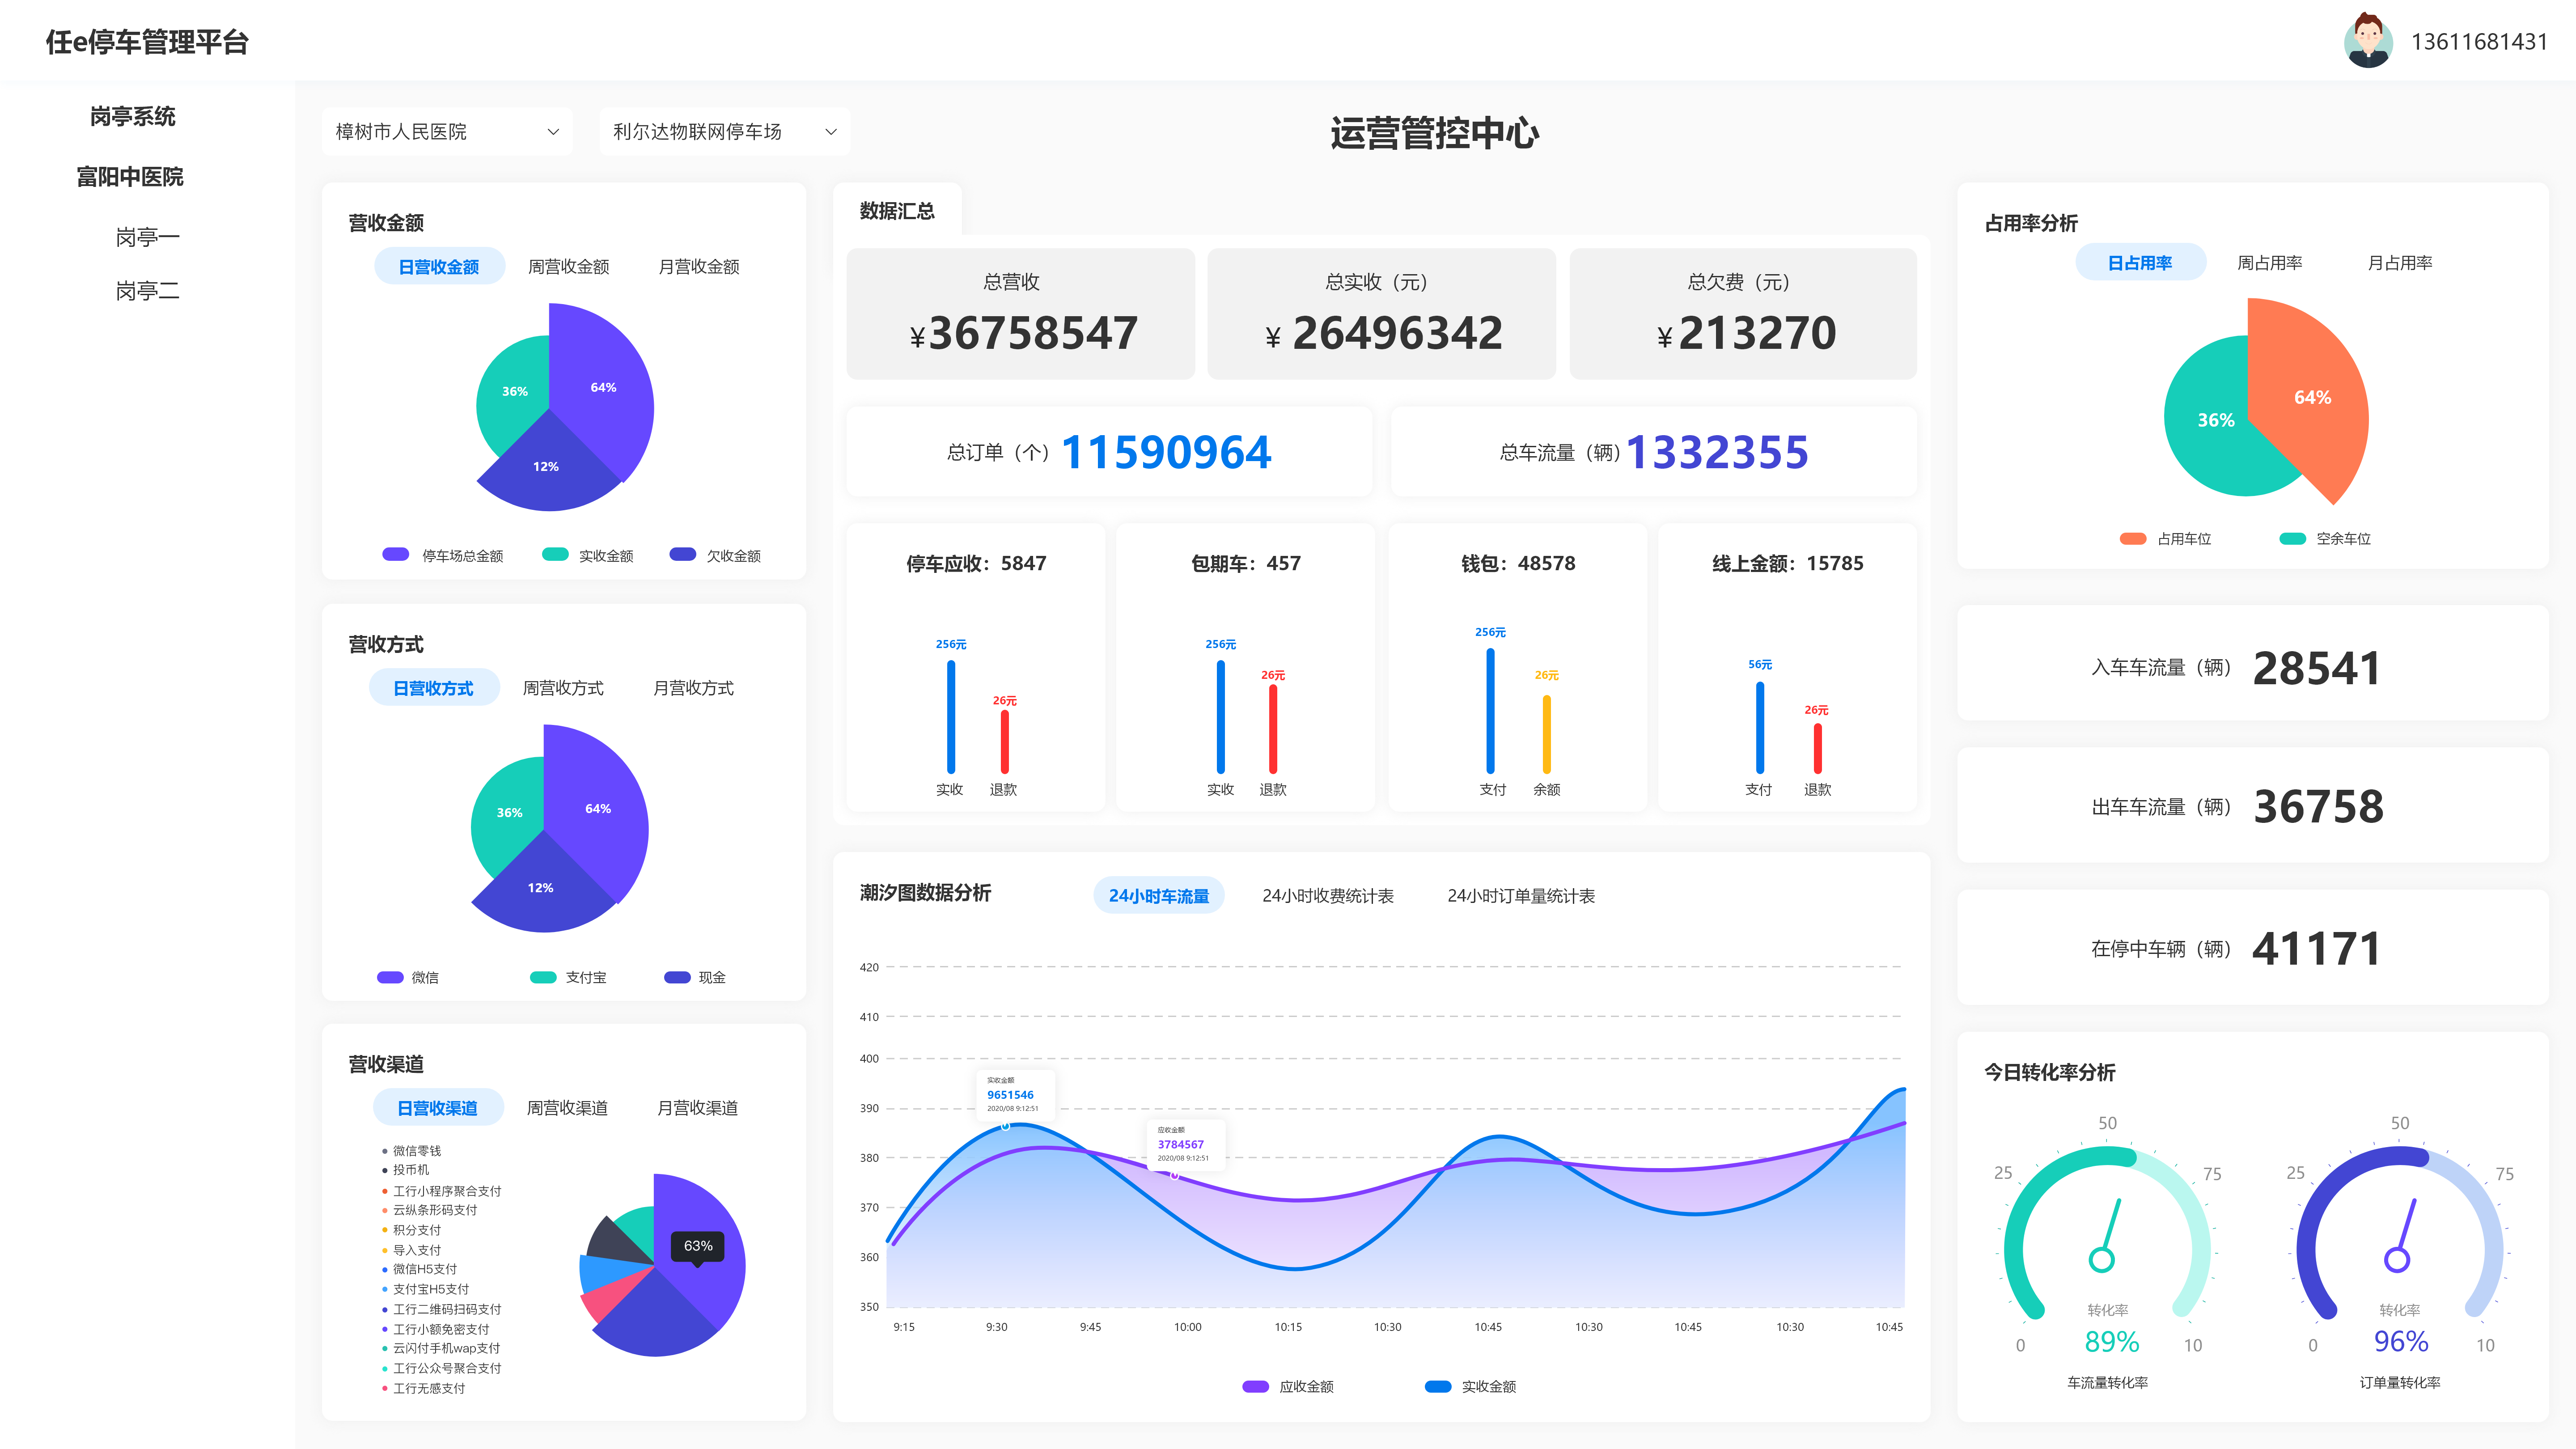Toggle 支付宝 legend swatch
This screenshot has height=1449, width=2576.
pyautogui.click(x=543, y=977)
